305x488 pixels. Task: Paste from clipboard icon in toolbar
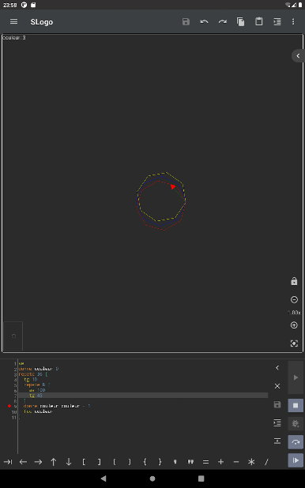[x=259, y=21]
